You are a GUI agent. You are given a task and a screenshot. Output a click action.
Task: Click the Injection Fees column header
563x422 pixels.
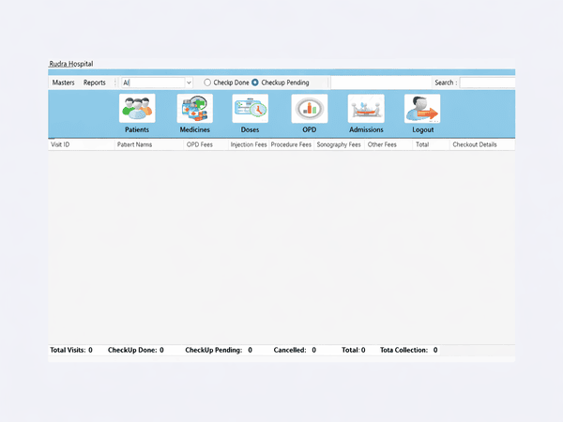point(249,145)
